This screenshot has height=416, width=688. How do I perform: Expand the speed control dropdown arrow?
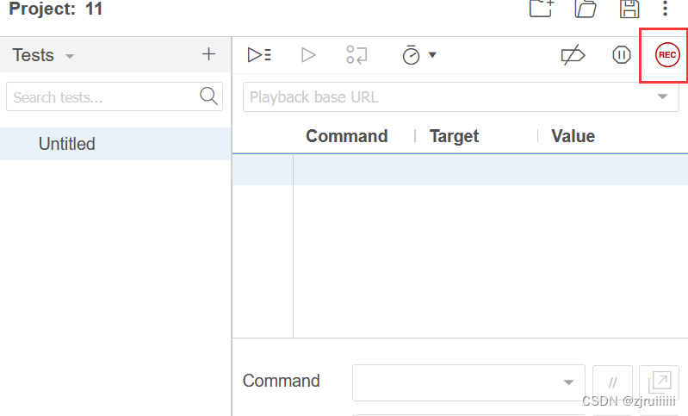tap(432, 55)
